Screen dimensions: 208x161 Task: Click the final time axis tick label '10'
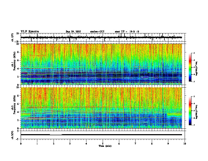(185, 144)
